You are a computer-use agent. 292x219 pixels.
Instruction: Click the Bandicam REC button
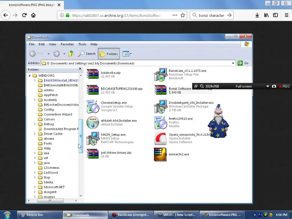(x=284, y=86)
